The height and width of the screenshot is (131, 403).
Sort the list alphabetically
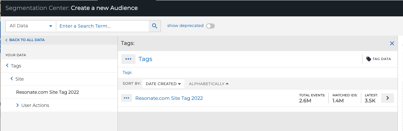point(209,84)
